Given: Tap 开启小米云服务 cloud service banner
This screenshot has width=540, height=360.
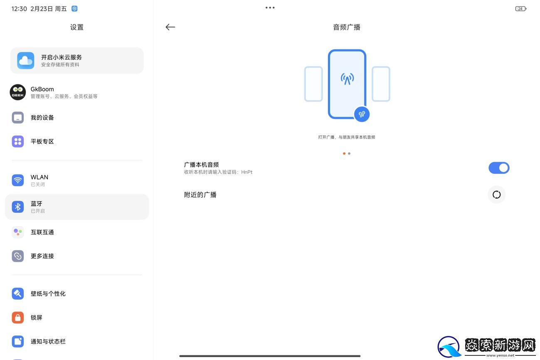Looking at the screenshot, I should pyautogui.click(x=76, y=60).
